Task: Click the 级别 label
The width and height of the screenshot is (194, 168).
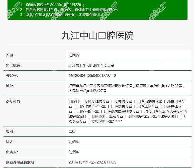Action: [x=10, y=131]
